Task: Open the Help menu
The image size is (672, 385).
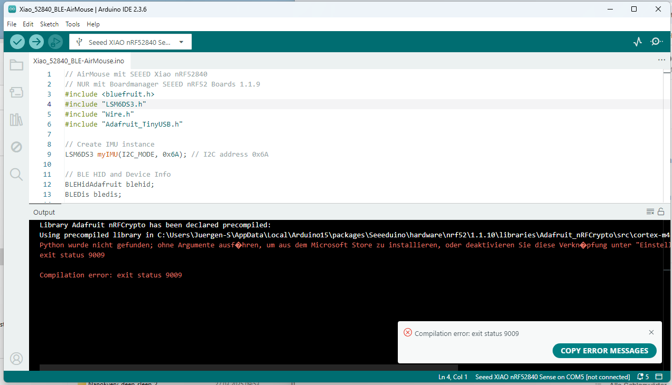Action: (93, 24)
